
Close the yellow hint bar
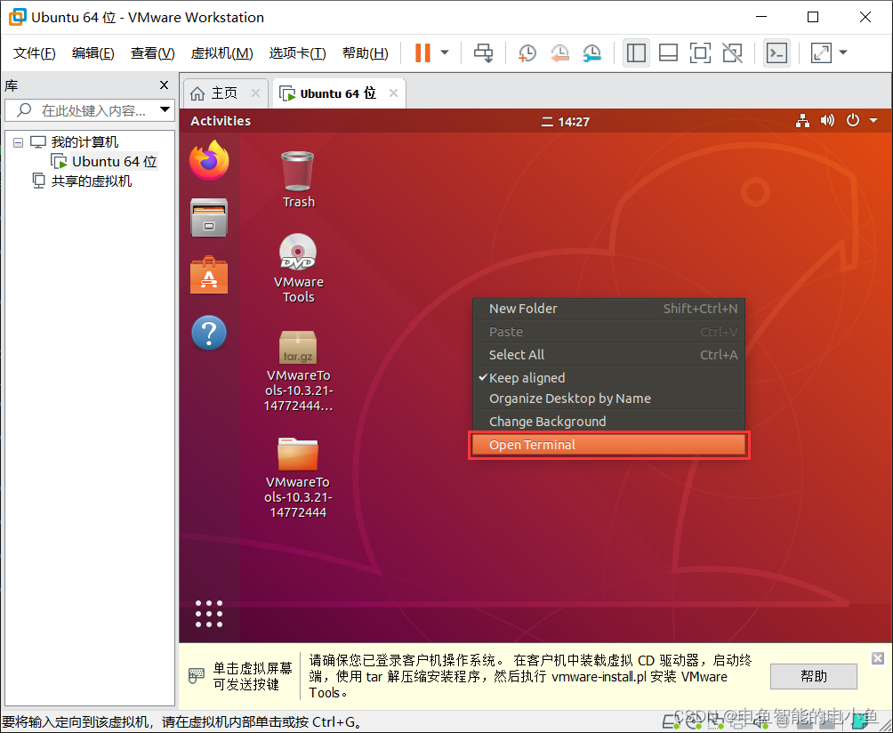pyautogui.click(x=878, y=658)
